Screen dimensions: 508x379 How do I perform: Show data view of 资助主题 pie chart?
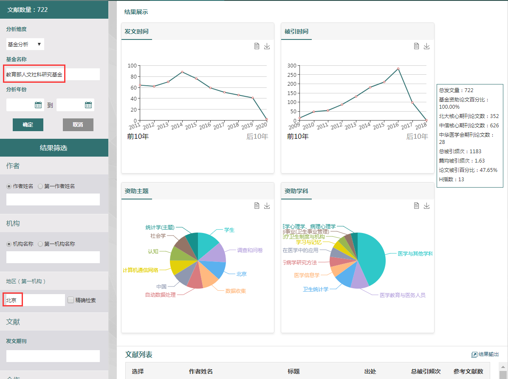tap(257, 206)
